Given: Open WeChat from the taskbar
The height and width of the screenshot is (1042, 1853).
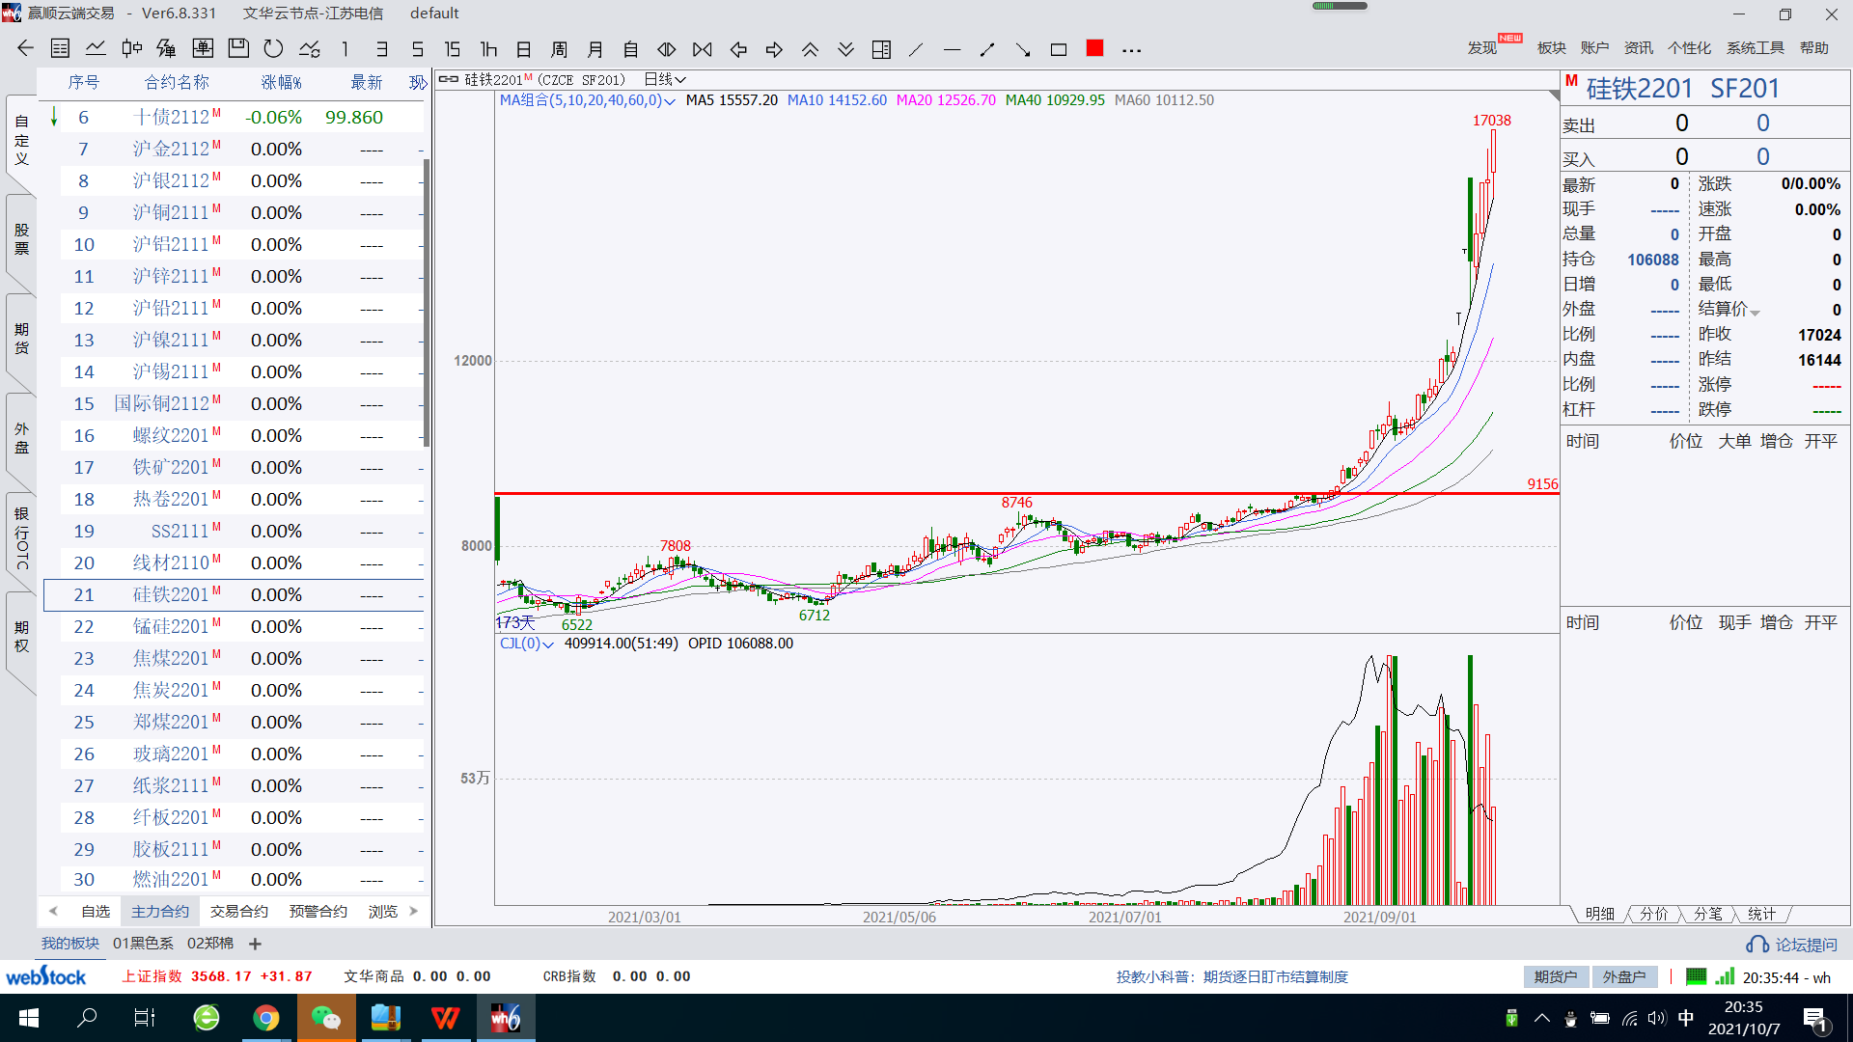Looking at the screenshot, I should pyautogui.click(x=326, y=1018).
